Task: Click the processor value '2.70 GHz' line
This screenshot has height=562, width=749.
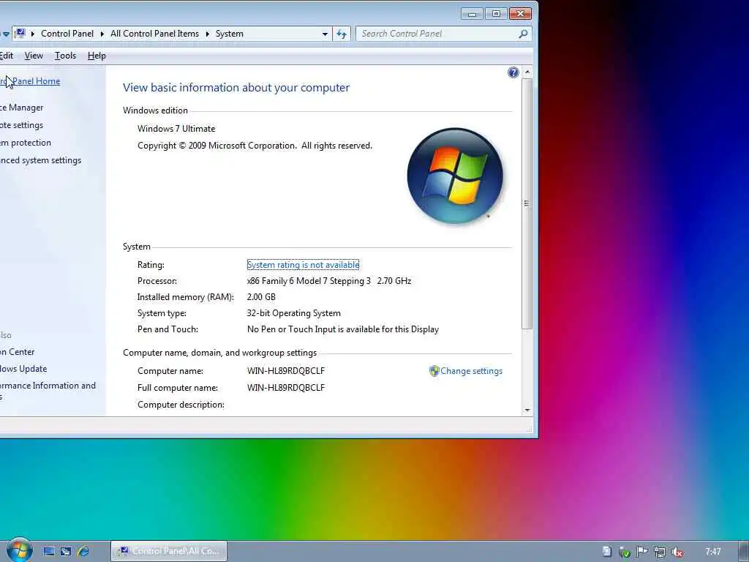Action: click(x=328, y=280)
